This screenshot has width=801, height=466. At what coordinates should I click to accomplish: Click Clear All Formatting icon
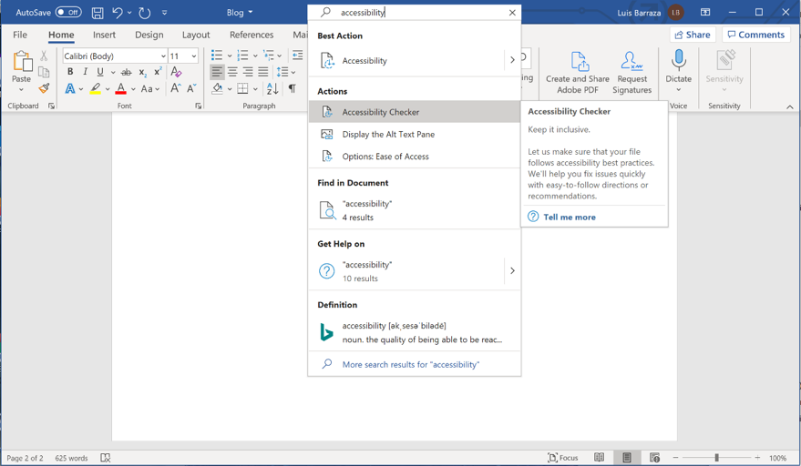[176, 72]
